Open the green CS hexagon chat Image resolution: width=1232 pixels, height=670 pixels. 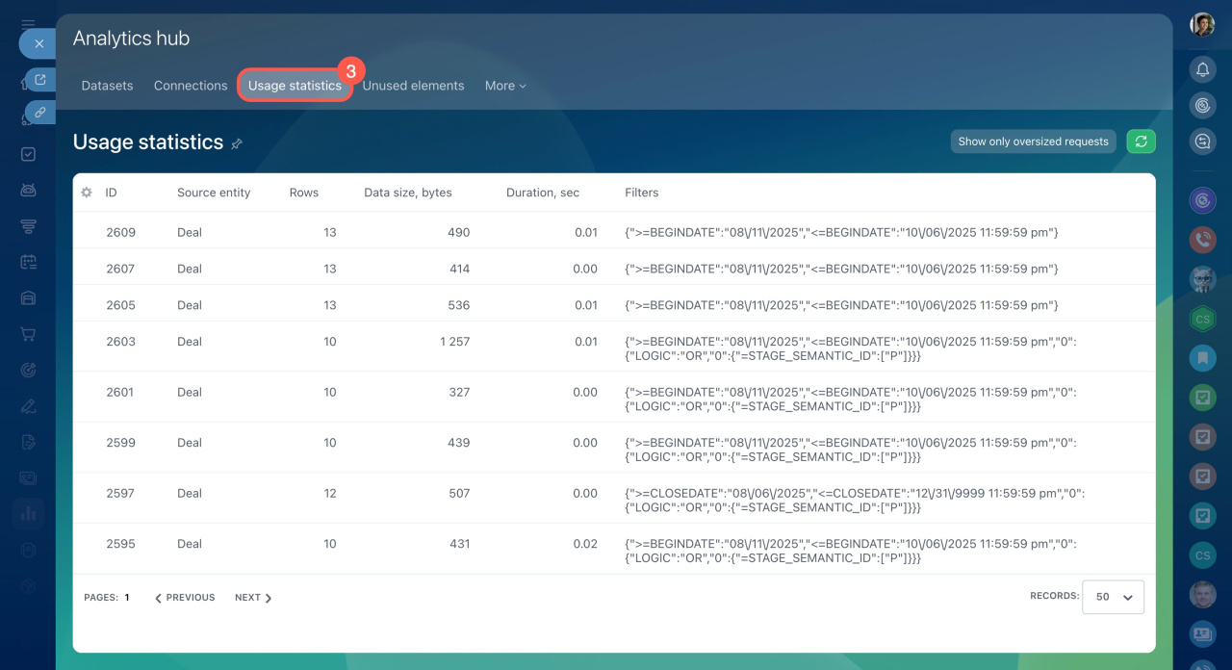1202,318
